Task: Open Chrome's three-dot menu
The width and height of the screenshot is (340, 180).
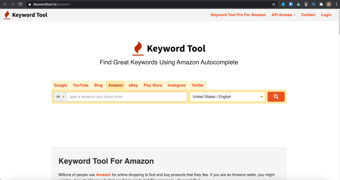Action: click(336, 4)
